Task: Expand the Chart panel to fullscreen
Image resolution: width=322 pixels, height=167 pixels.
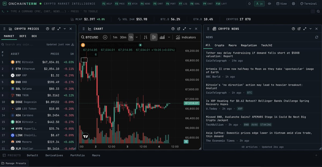Action: (185, 29)
